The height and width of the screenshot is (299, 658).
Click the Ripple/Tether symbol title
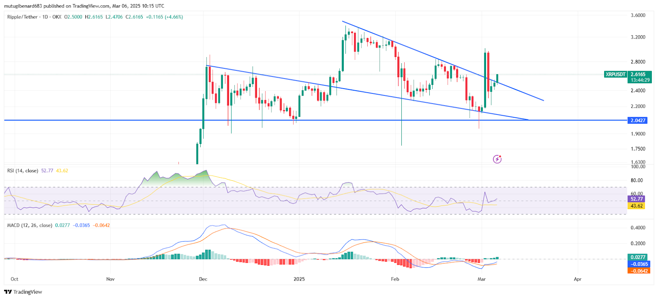pyautogui.click(x=22, y=17)
